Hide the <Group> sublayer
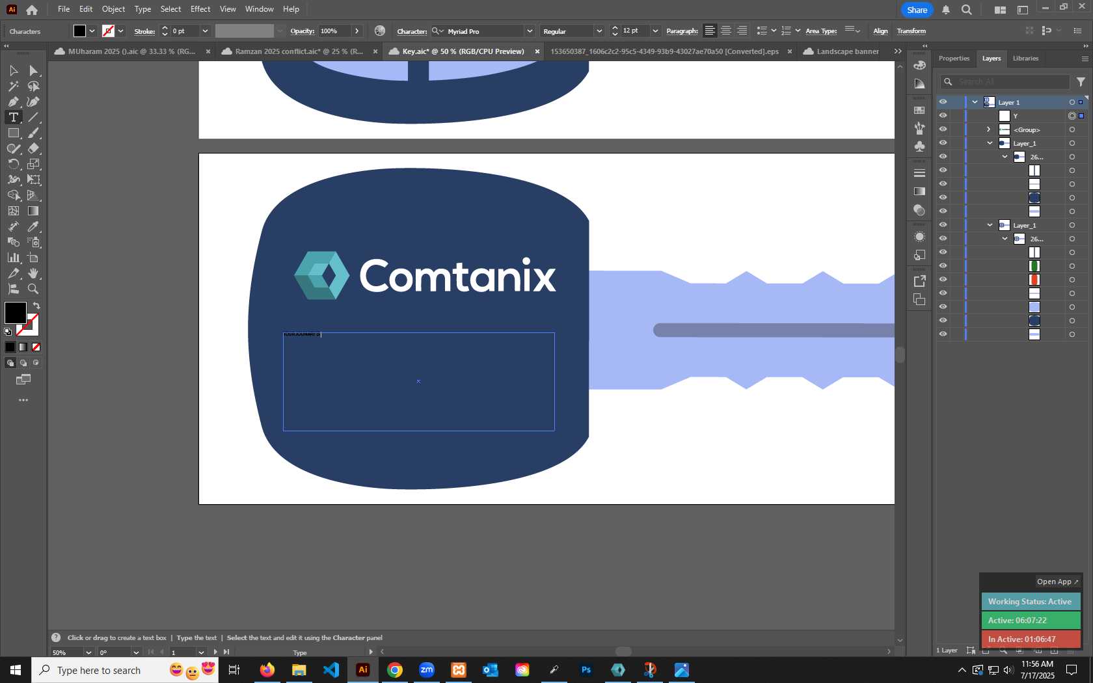The image size is (1093, 683). pyautogui.click(x=943, y=129)
